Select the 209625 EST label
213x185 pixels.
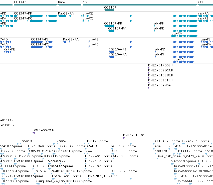pyautogui.click(x=63, y=141)
